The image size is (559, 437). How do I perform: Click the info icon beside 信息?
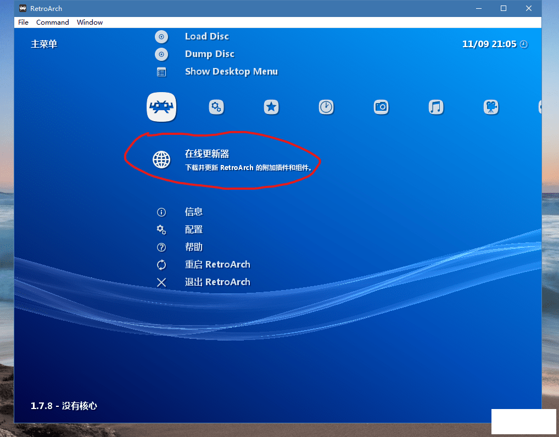161,212
